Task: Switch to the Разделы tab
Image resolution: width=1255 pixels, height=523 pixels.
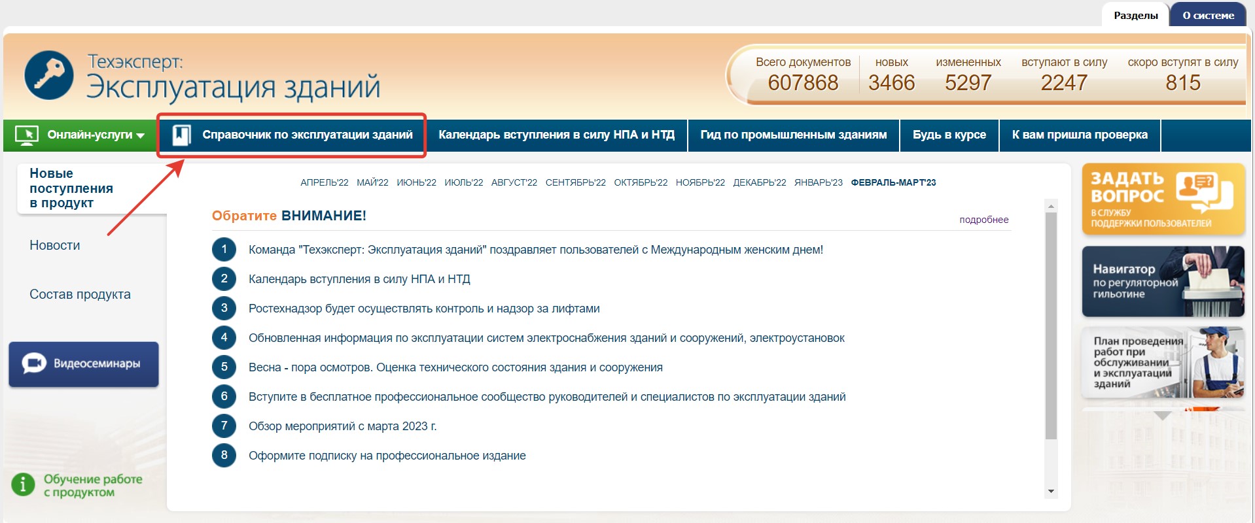Action: coord(1136,15)
